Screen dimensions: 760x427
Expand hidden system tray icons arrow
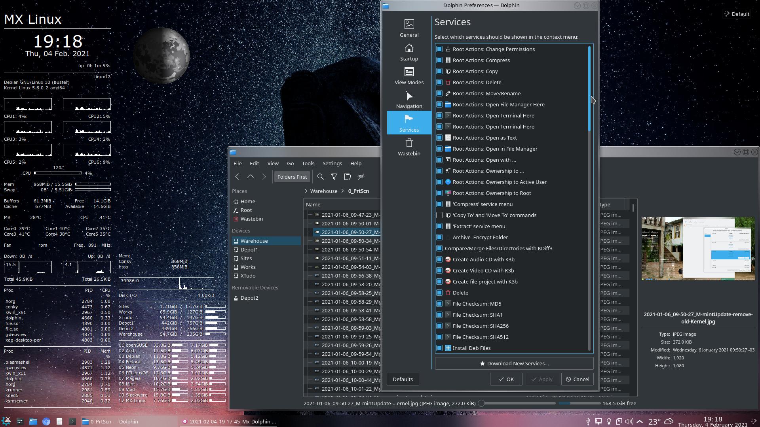(640, 421)
